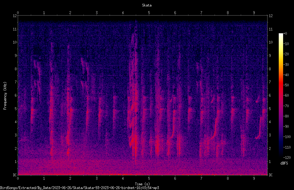Click "5" on the left frequency axis
This screenshot has height=190, width=294.
click(16, 109)
